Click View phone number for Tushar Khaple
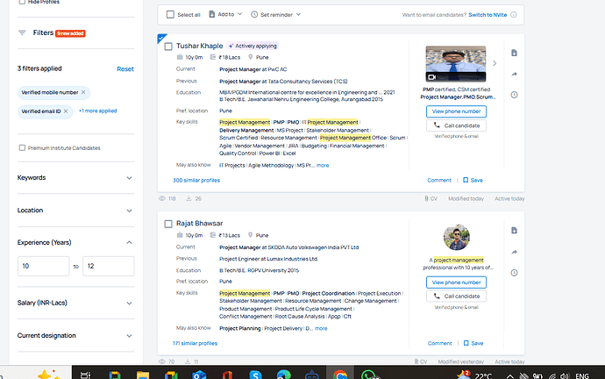 coord(455,111)
